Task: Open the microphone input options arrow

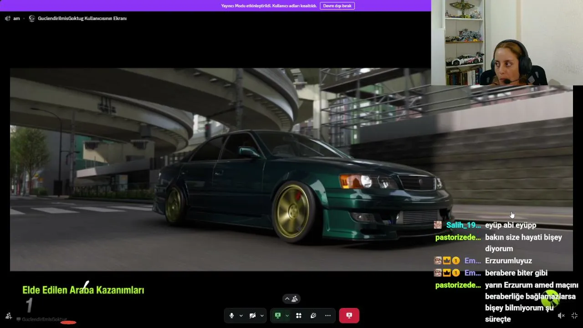Action: pyautogui.click(x=241, y=316)
